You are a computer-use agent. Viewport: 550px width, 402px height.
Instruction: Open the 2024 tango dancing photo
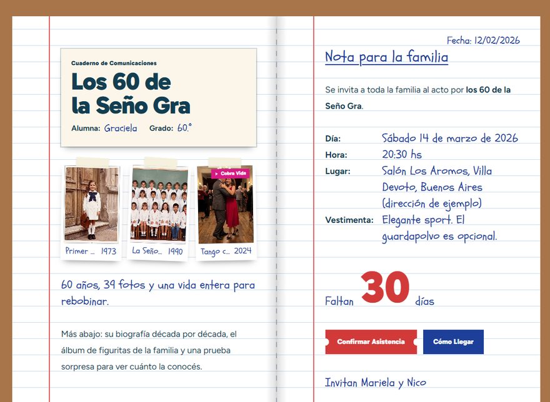(226, 205)
